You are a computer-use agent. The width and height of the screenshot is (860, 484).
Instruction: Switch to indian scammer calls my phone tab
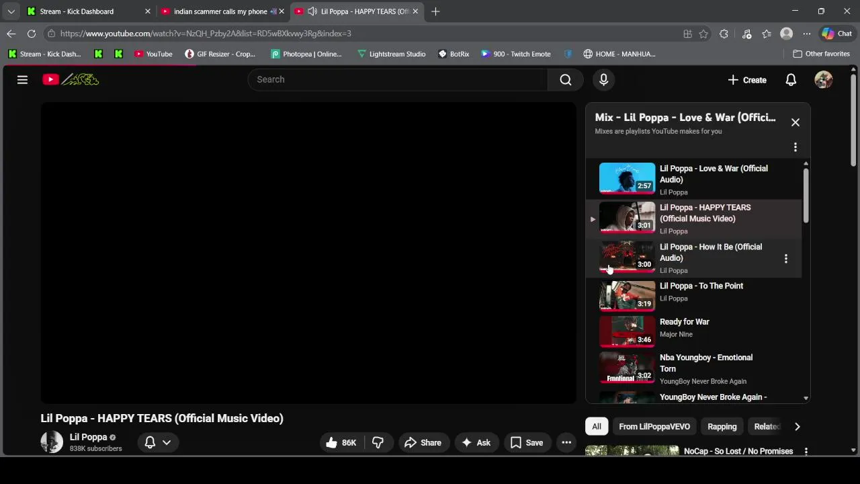pos(220,11)
